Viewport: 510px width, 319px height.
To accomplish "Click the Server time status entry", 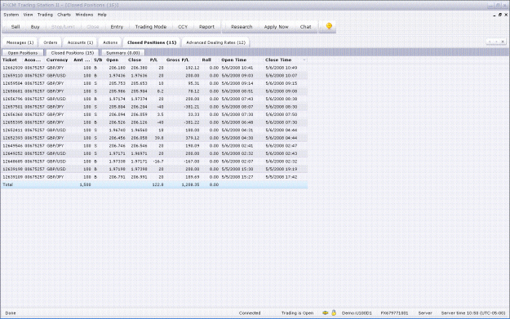I will click(473, 313).
